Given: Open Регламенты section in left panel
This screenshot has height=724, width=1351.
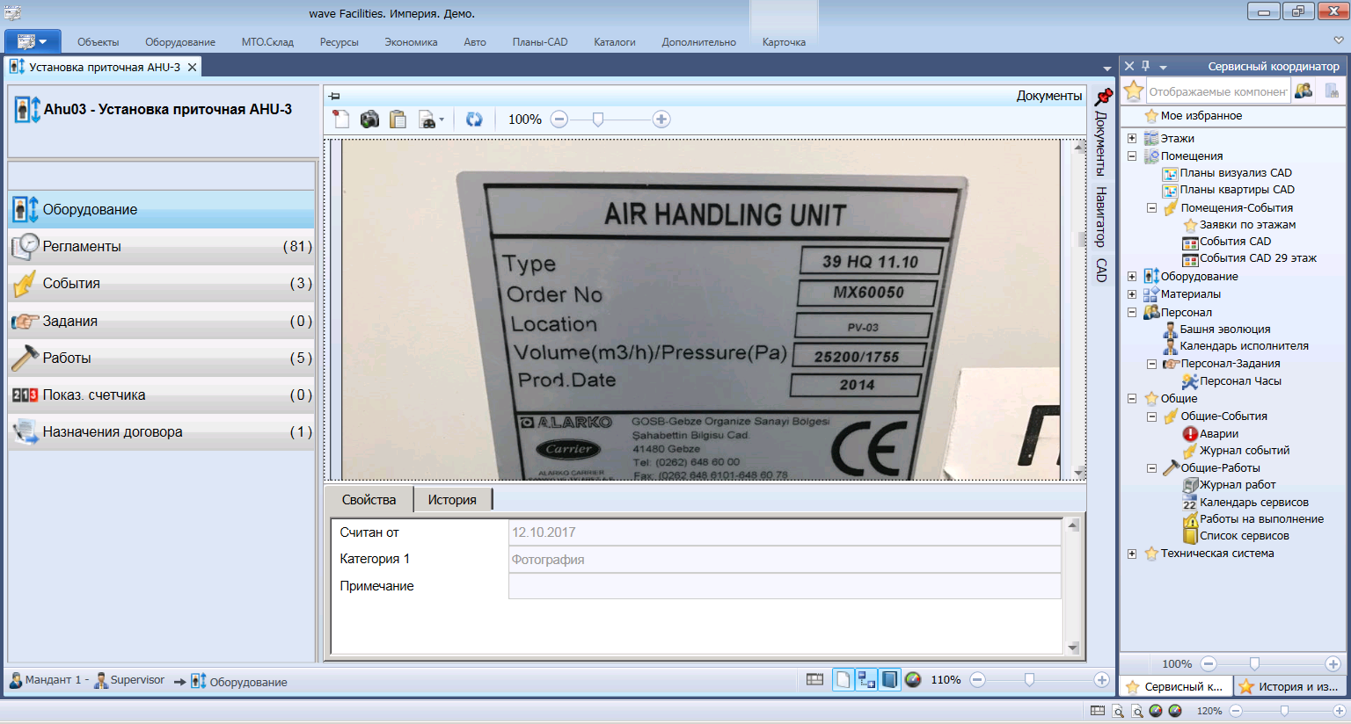Looking at the screenshot, I should 162,247.
